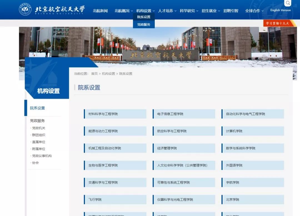
Task: Open 北京学院
Action: (253, 200)
